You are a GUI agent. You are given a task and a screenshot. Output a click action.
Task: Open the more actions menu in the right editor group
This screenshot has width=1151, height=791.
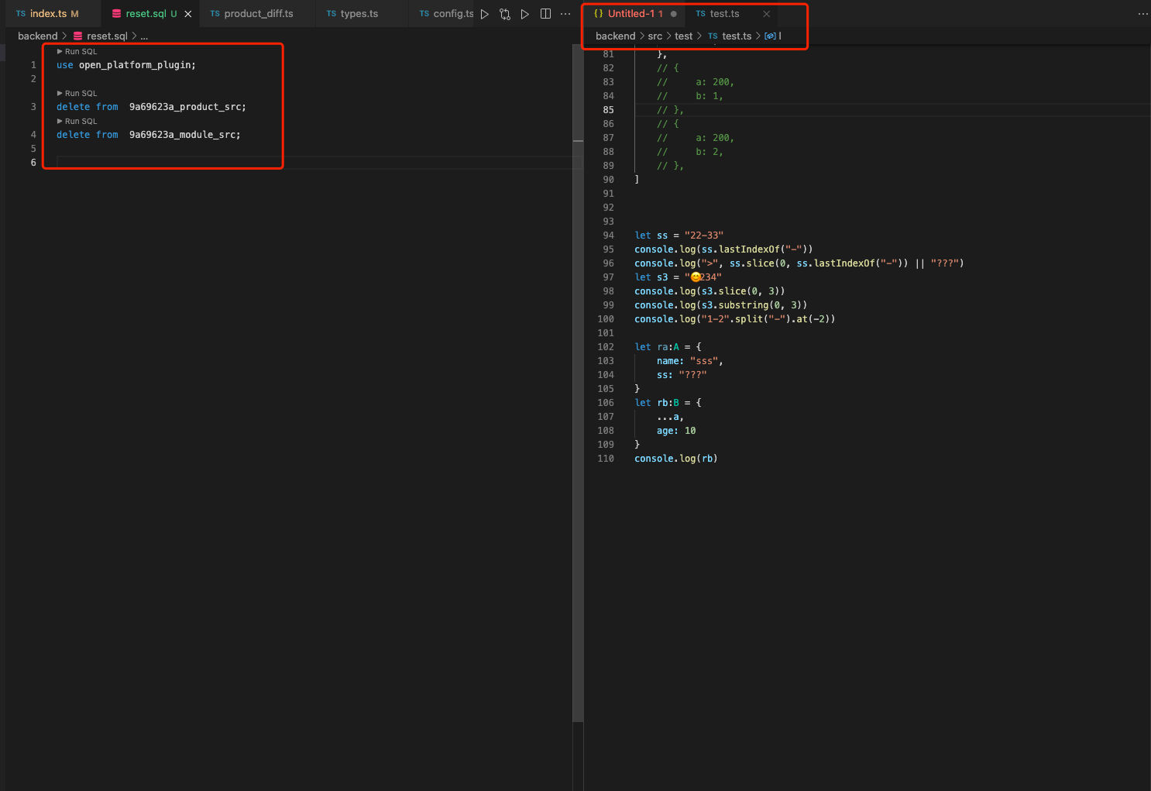(1143, 13)
